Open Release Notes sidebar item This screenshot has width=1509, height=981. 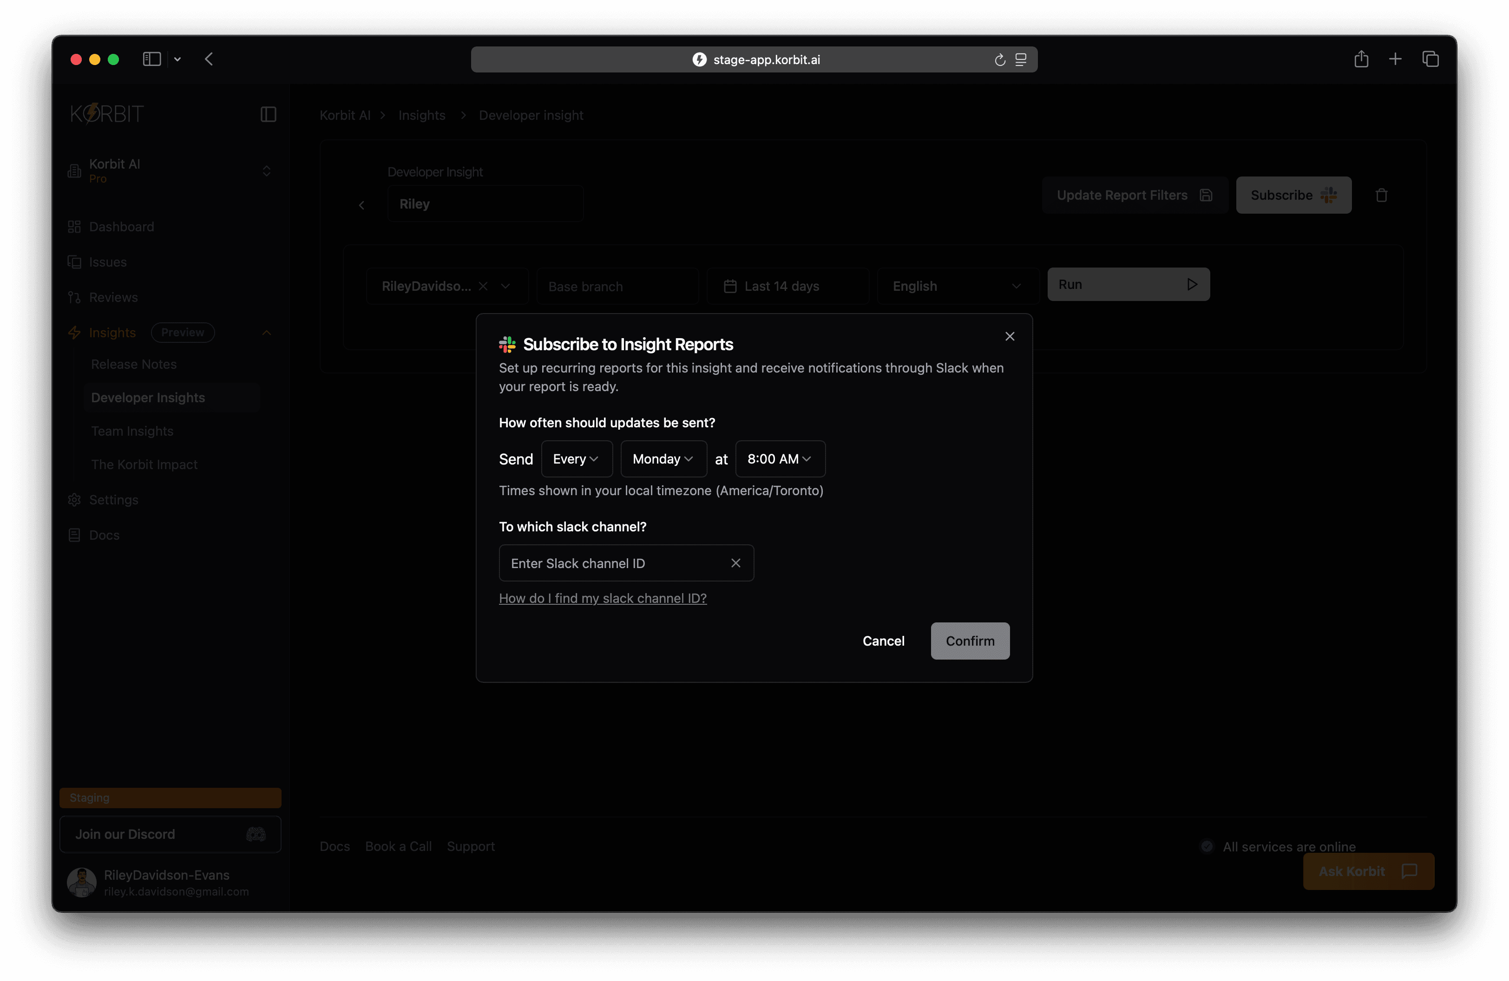pyautogui.click(x=134, y=364)
